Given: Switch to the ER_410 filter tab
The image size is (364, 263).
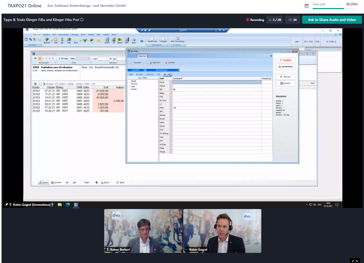Looking at the screenshot, I should 139,74.
